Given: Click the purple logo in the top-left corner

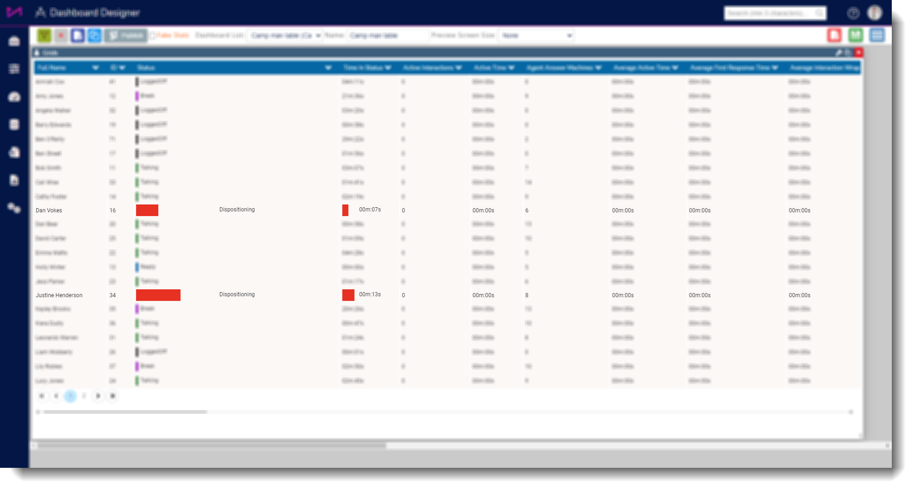Looking at the screenshot, I should (14, 12).
